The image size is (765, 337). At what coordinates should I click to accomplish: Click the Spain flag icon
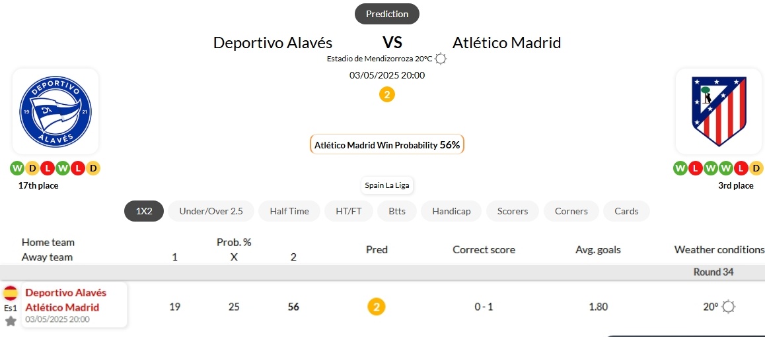[11, 293]
